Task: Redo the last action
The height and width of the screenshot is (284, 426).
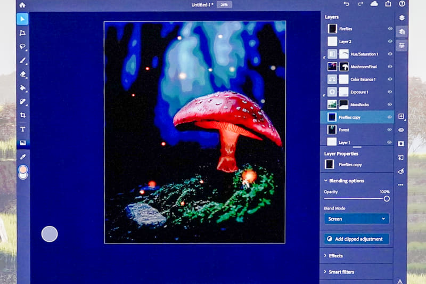Action: point(361,4)
